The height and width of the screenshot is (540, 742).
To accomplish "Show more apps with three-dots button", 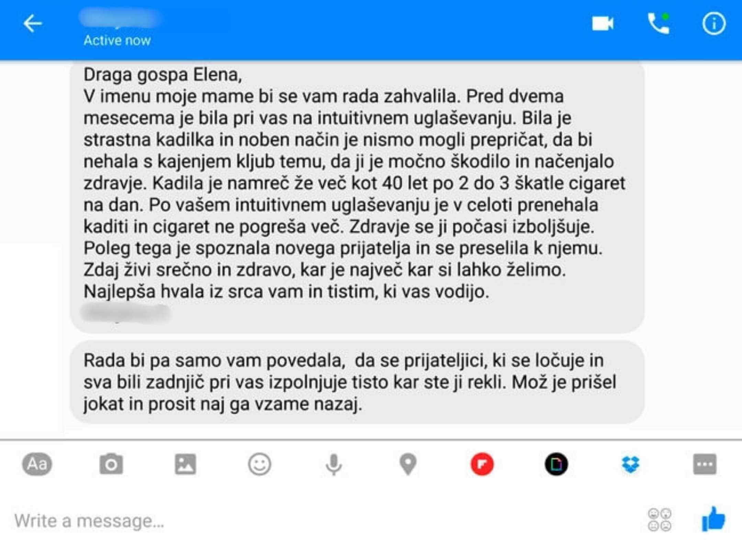I will coord(705,464).
